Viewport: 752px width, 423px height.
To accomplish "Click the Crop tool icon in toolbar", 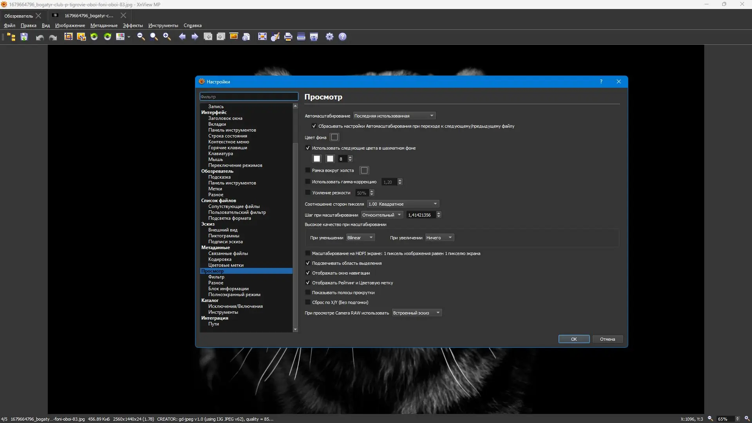I will coord(69,37).
